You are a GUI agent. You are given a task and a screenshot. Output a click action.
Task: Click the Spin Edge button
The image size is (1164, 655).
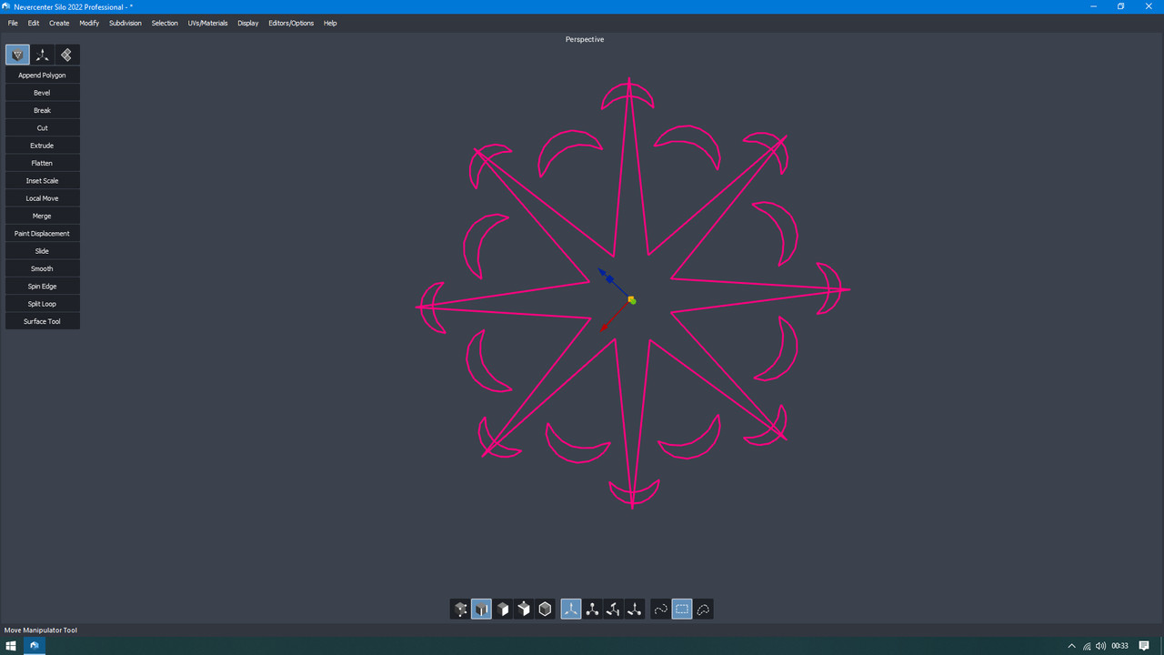pos(43,287)
